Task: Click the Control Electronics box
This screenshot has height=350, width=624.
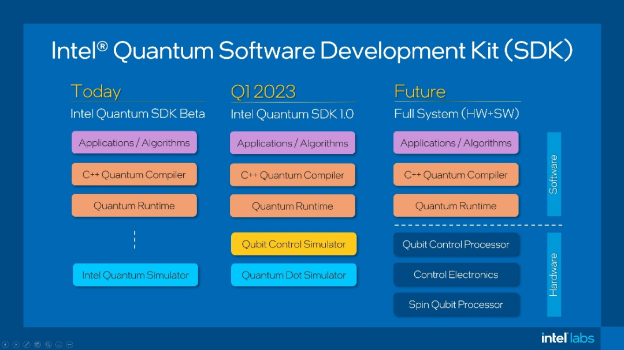Action: pos(456,274)
